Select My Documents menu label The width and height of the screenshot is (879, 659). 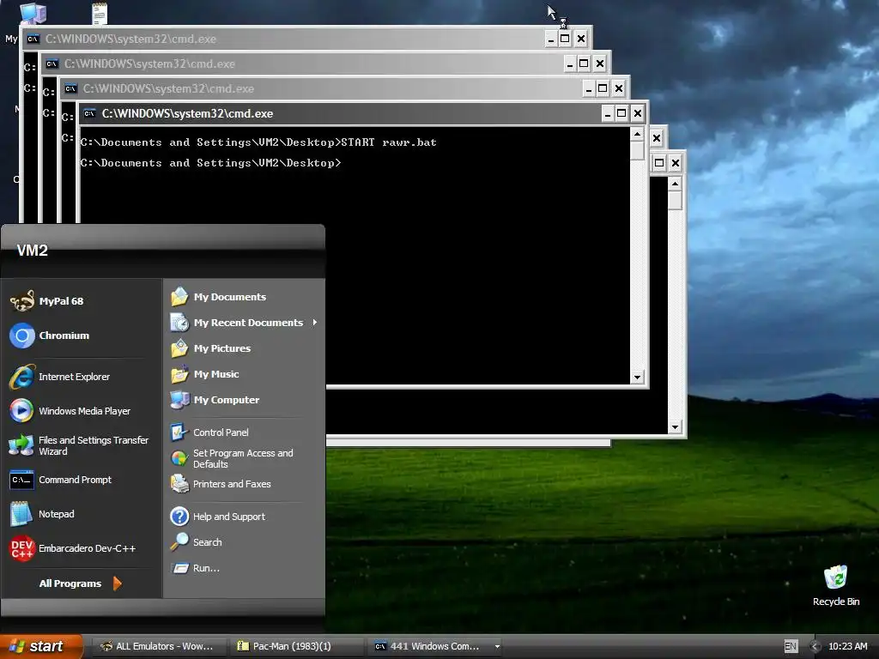pos(230,296)
